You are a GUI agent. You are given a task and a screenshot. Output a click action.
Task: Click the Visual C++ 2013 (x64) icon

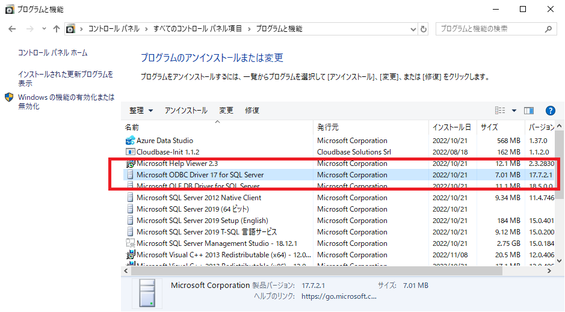coord(130,255)
